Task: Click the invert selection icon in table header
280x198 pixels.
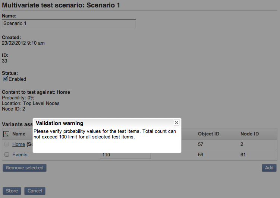Action: [6, 134]
